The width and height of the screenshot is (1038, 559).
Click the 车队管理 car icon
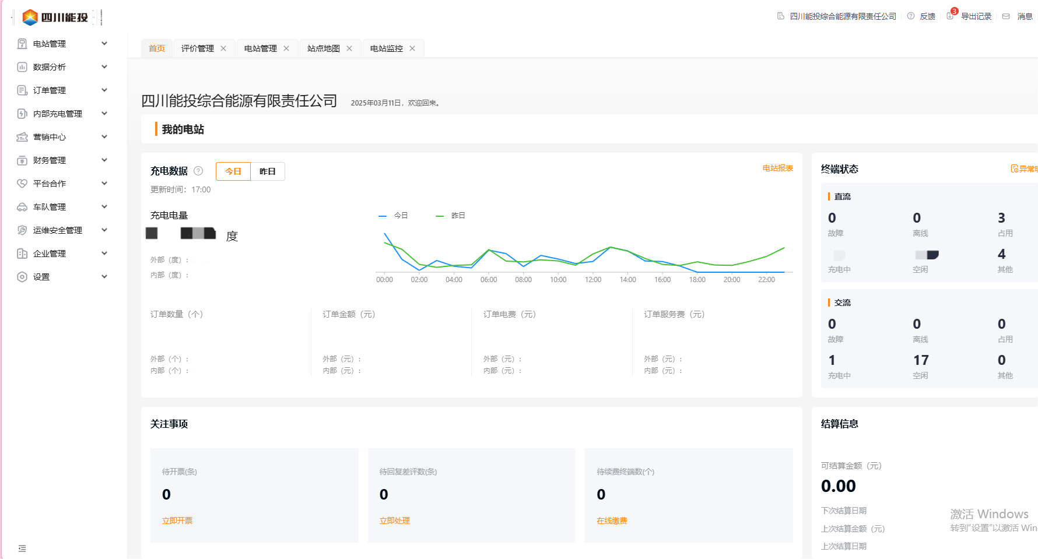coord(22,207)
